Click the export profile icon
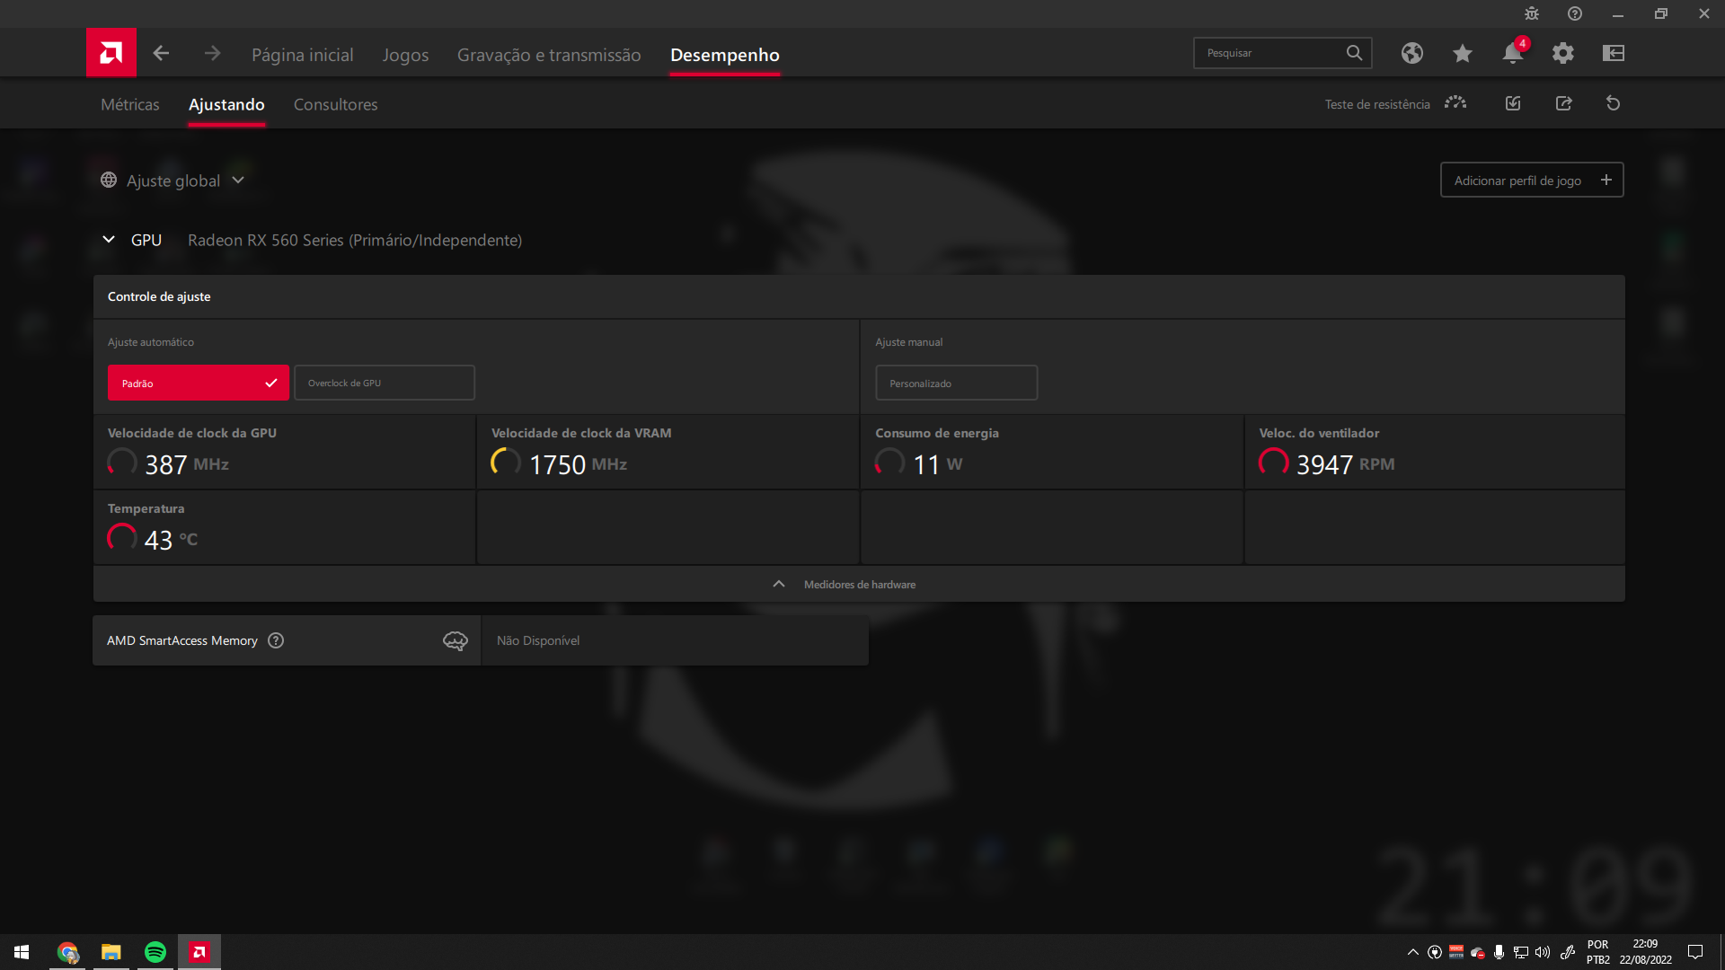This screenshot has height=970, width=1725. point(1564,103)
